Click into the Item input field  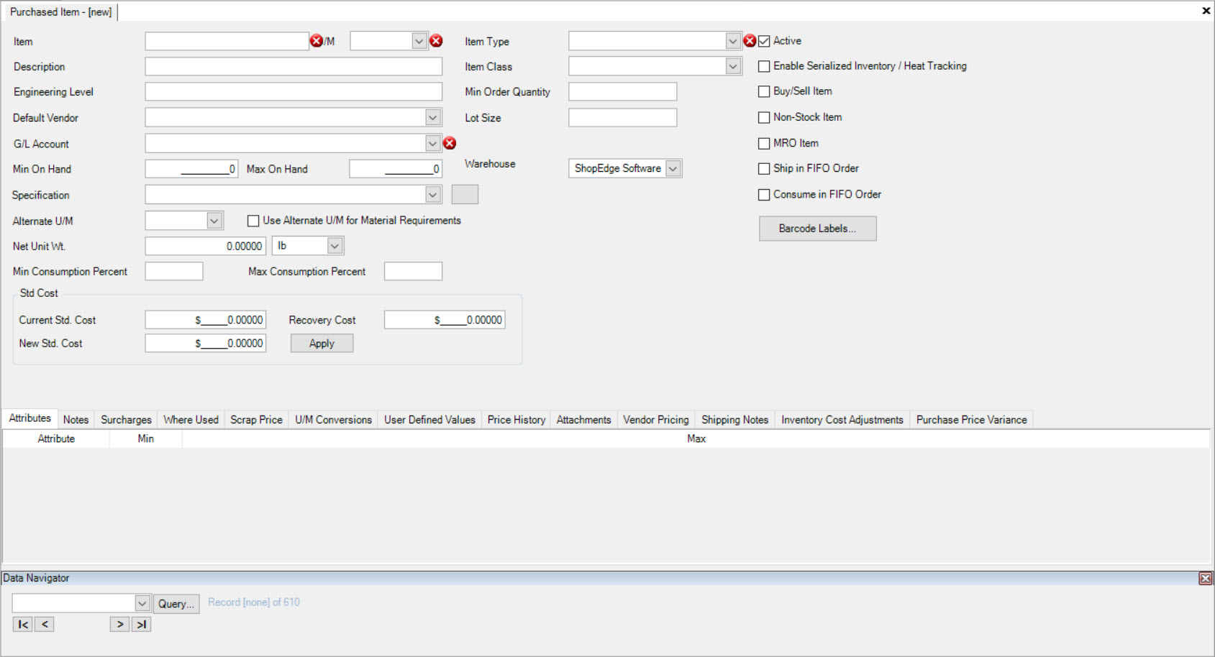227,41
